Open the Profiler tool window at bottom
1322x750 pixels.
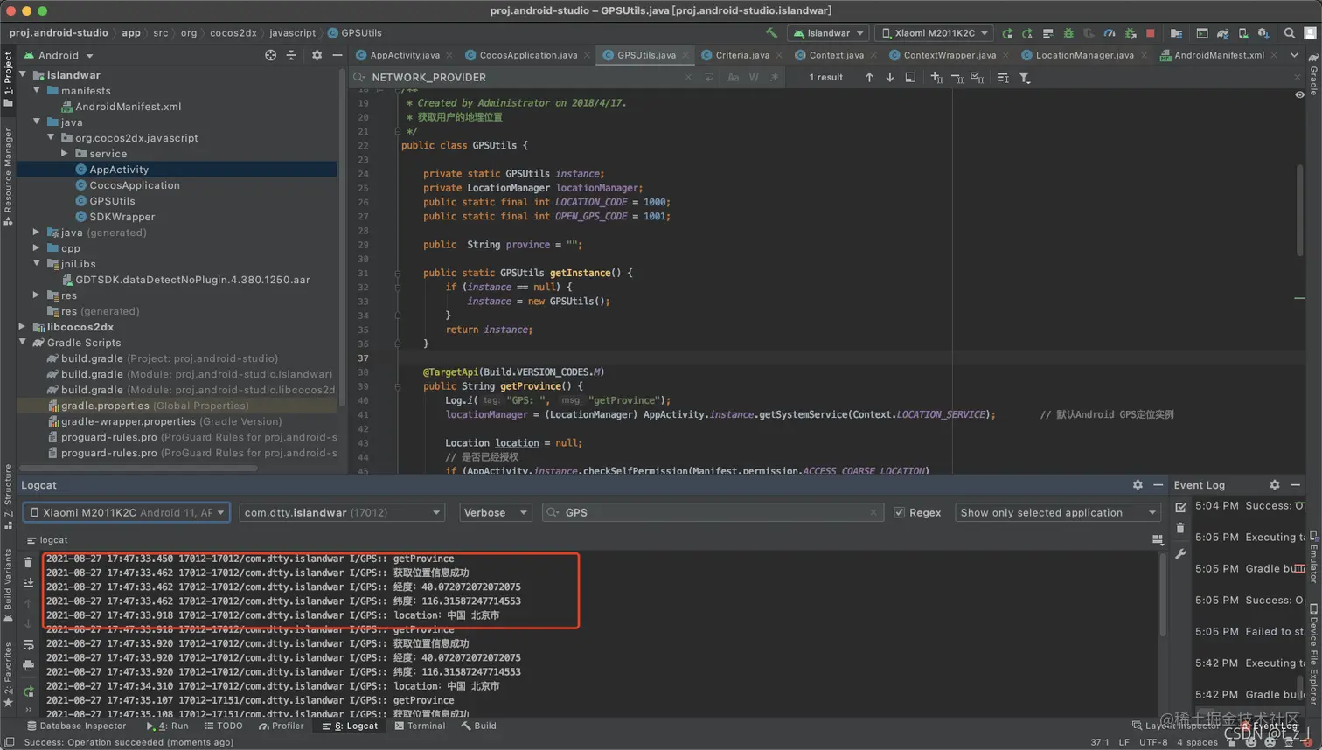281,726
